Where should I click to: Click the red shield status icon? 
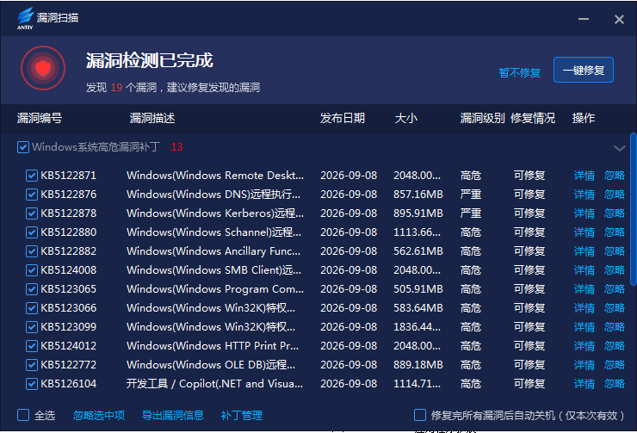click(43, 68)
